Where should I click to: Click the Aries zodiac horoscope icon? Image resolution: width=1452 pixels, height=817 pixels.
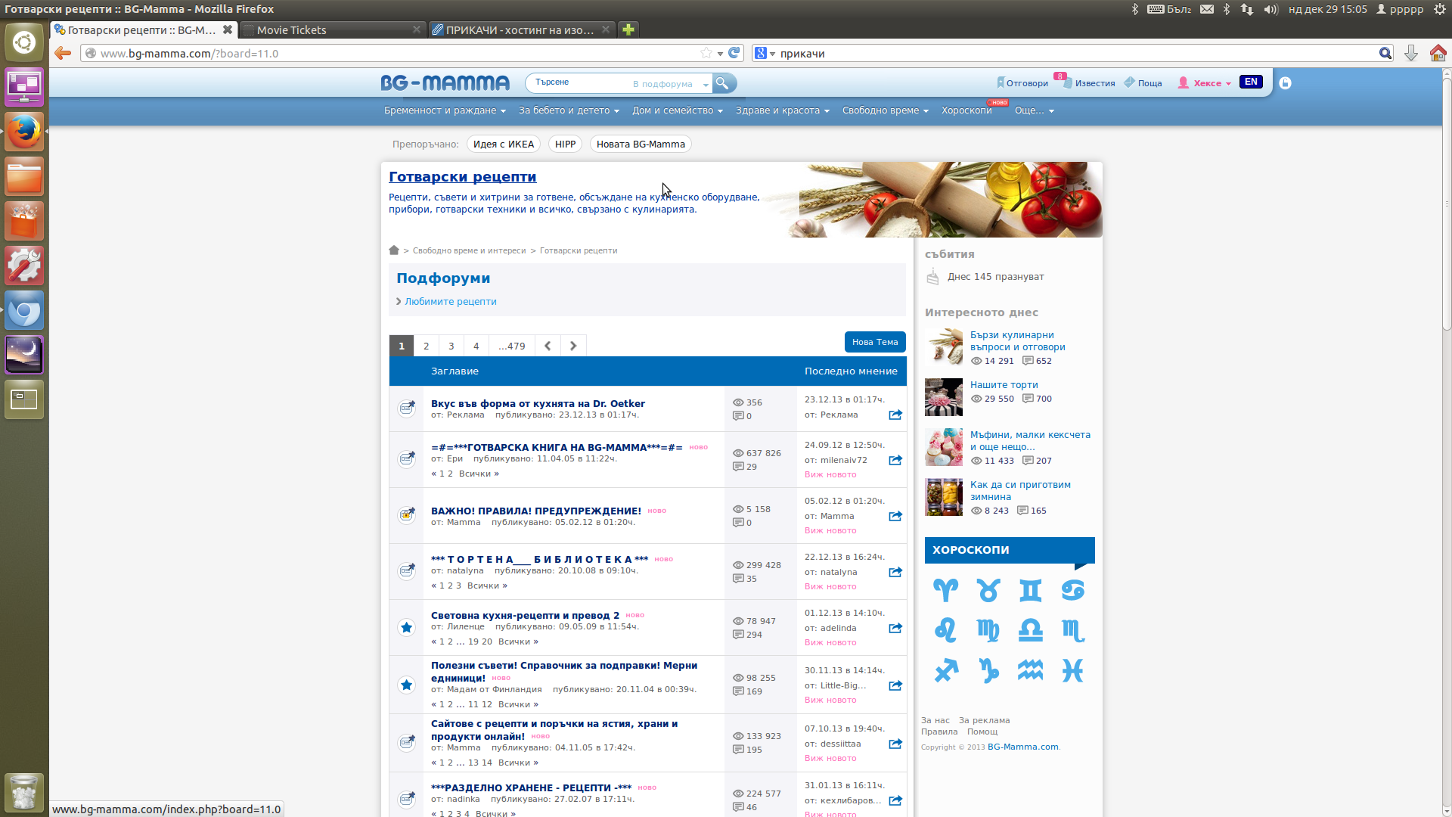945,590
